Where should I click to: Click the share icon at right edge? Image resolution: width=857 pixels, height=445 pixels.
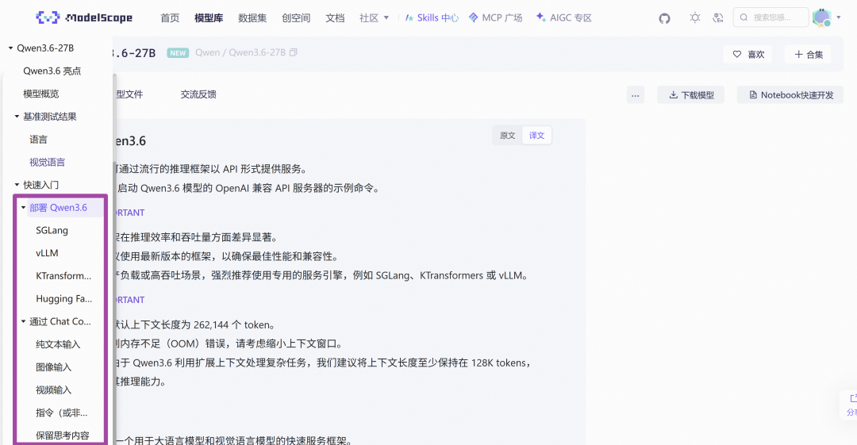(x=852, y=398)
